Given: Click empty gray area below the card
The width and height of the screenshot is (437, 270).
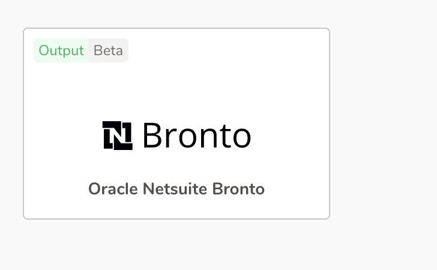Looking at the screenshot, I should point(176,246).
